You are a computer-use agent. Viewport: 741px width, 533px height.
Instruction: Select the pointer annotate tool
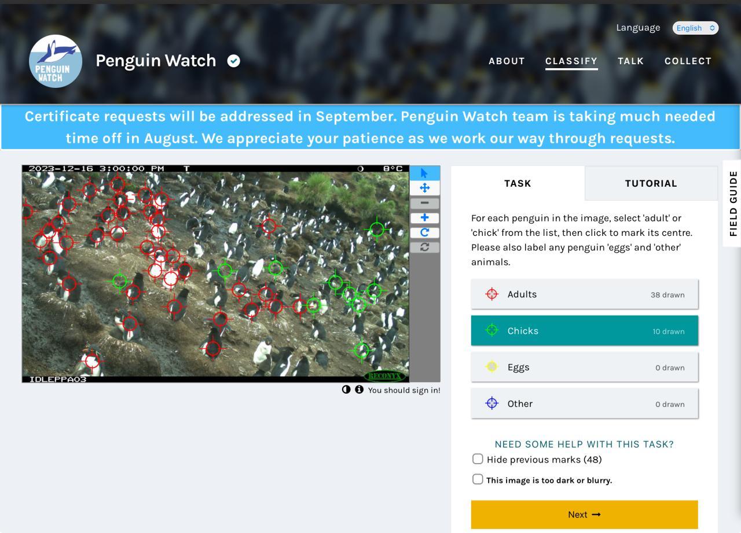424,173
